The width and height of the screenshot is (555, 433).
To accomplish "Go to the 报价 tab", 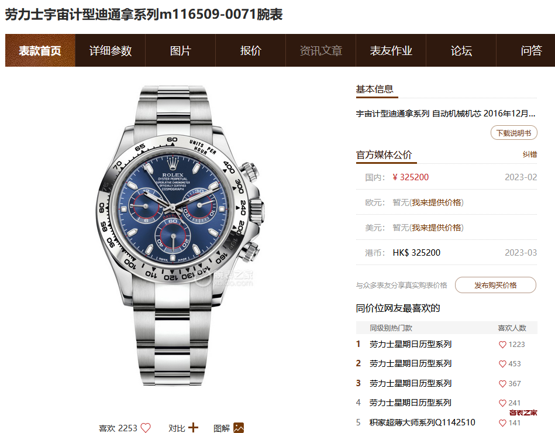I will pos(251,51).
